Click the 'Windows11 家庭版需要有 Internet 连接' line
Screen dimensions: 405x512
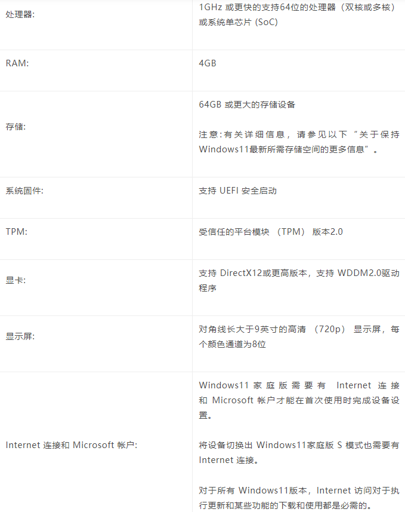click(x=299, y=385)
